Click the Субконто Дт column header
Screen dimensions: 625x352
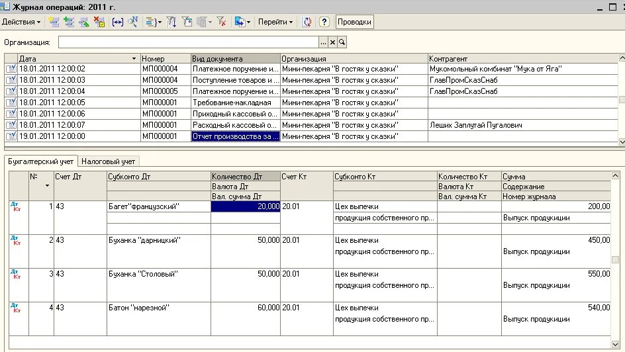click(x=159, y=177)
